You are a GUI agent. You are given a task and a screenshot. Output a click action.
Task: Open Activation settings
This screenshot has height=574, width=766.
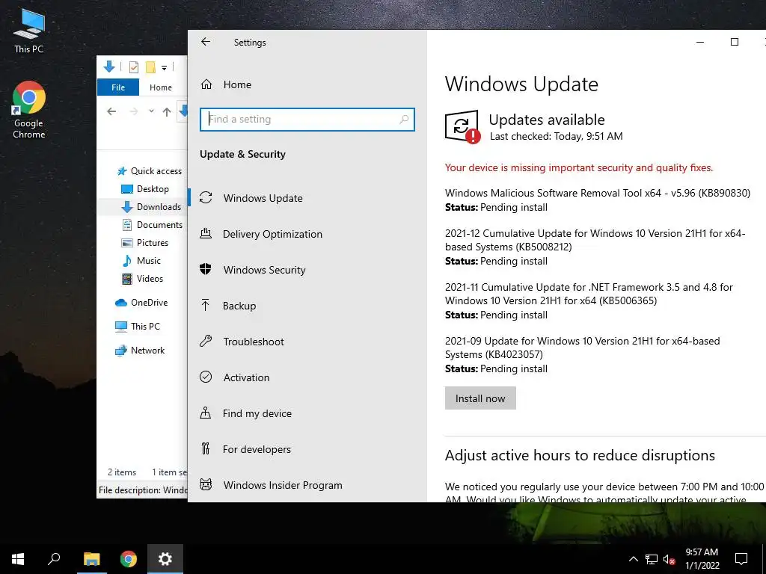[x=307, y=377]
